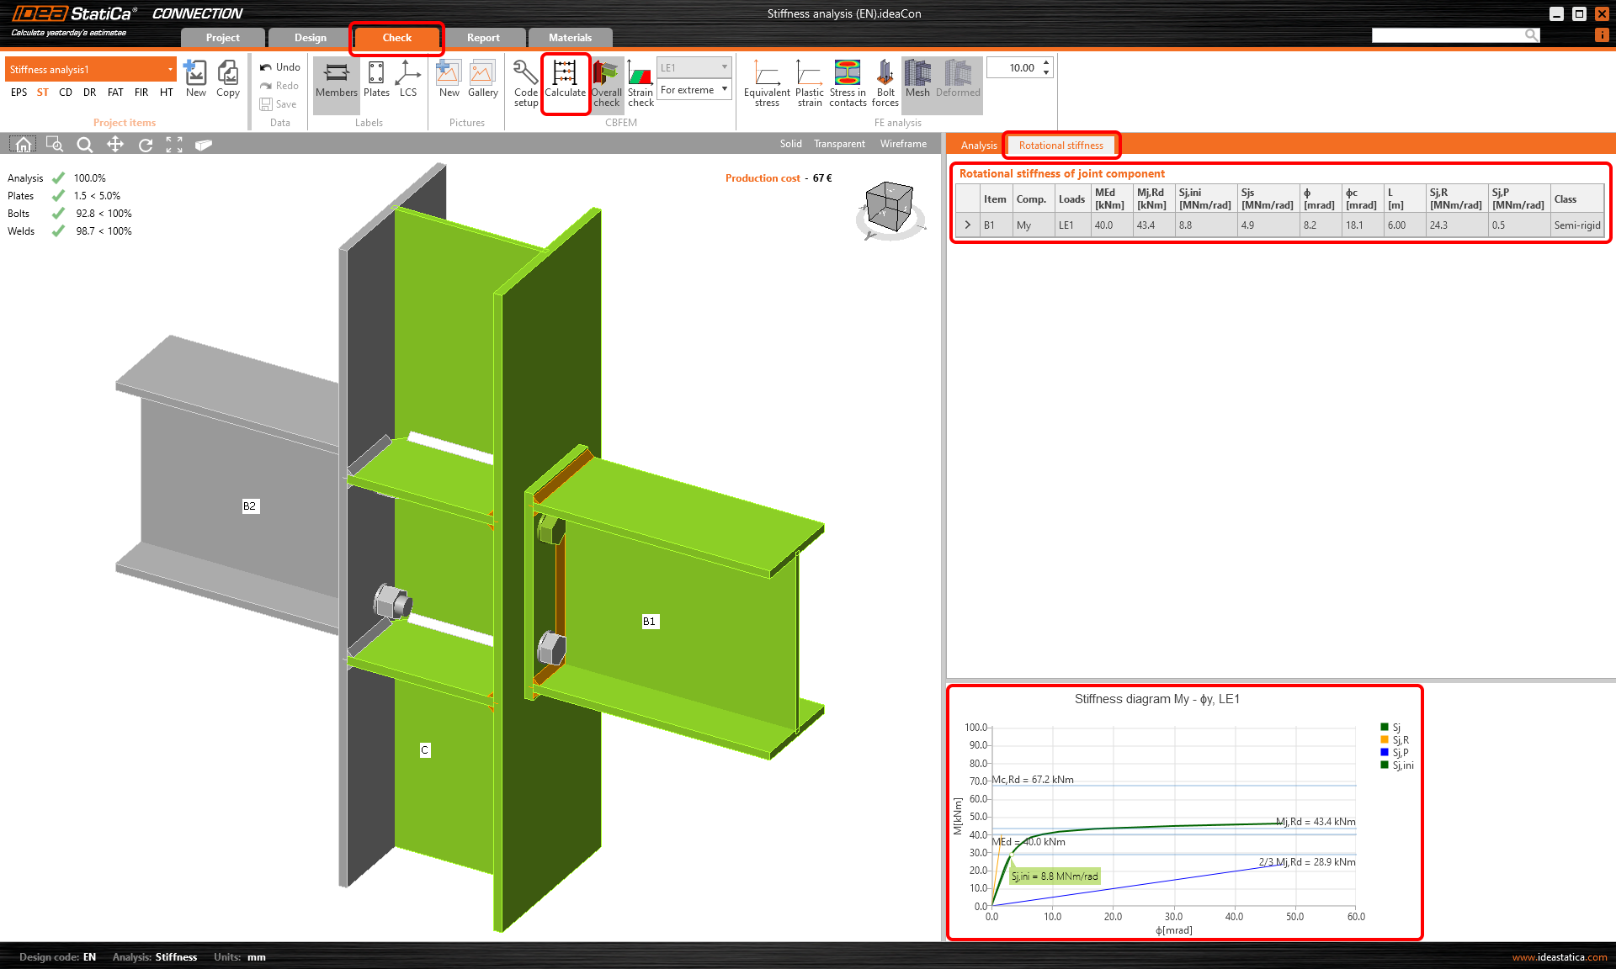Click the Sj,R orange legend swatch
Viewport: 1616px width, 969px height.
pos(1385,740)
